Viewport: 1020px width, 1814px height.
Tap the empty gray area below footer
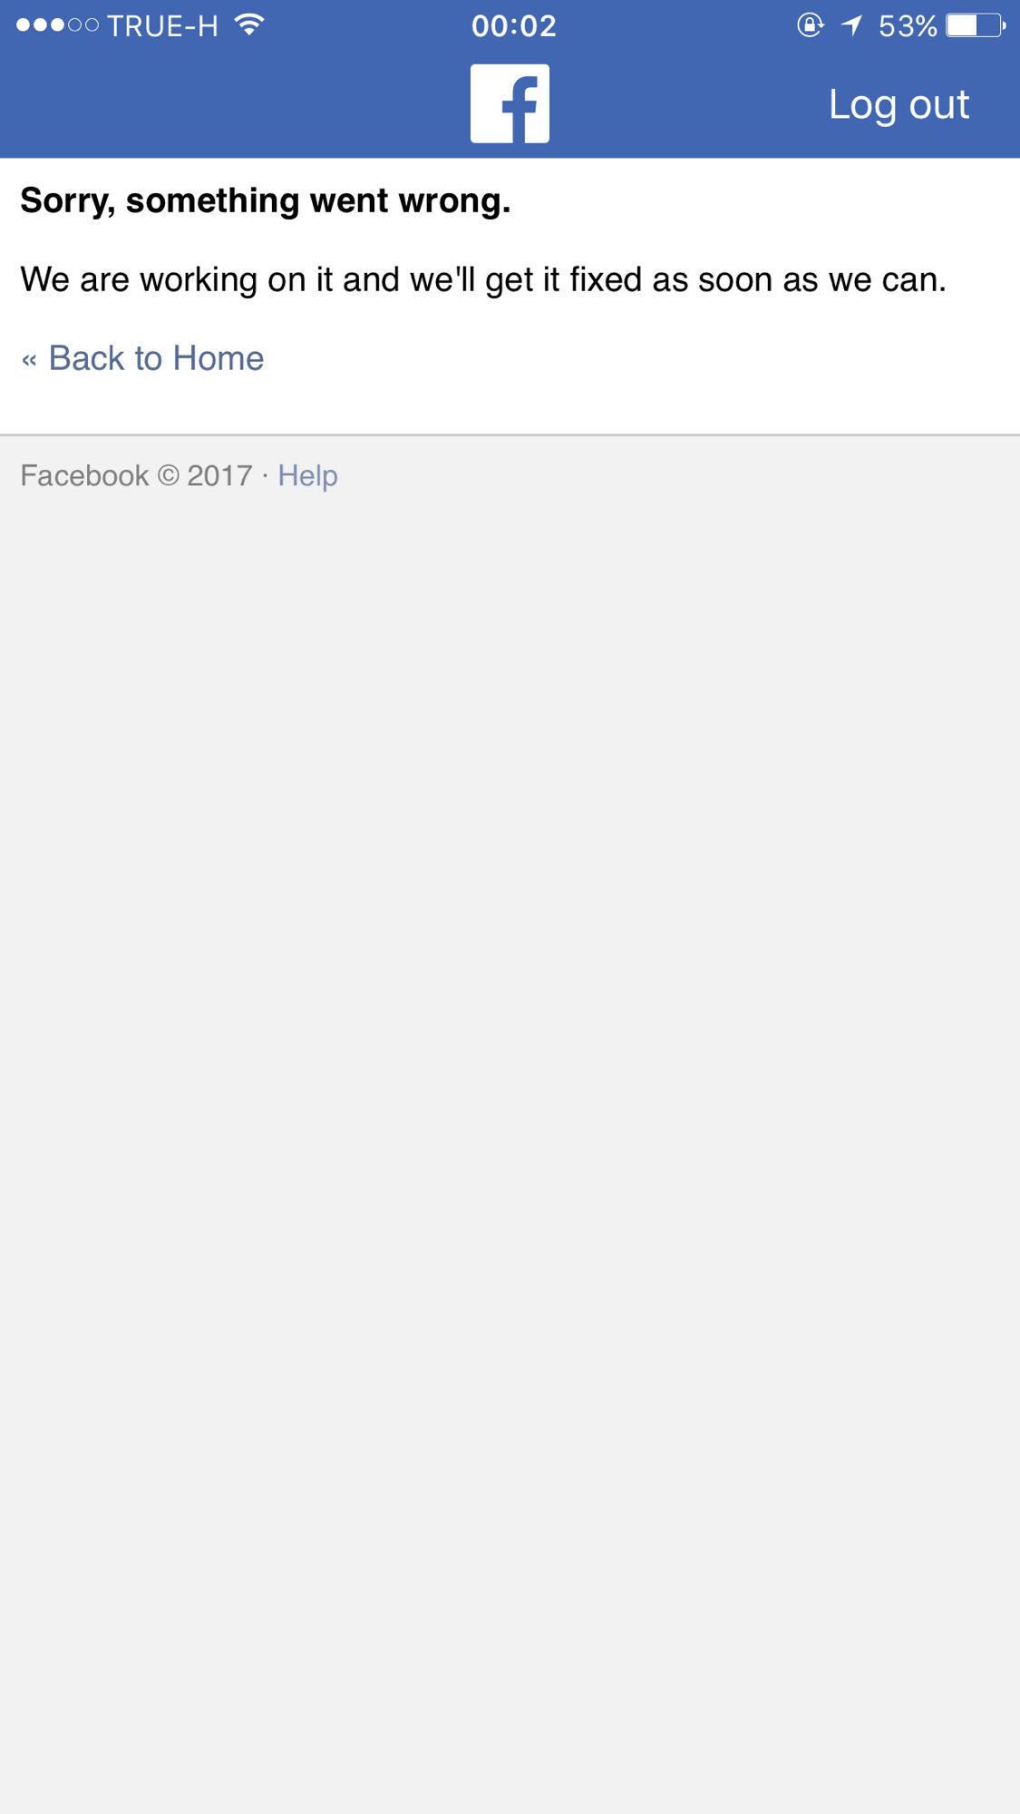click(x=510, y=1152)
